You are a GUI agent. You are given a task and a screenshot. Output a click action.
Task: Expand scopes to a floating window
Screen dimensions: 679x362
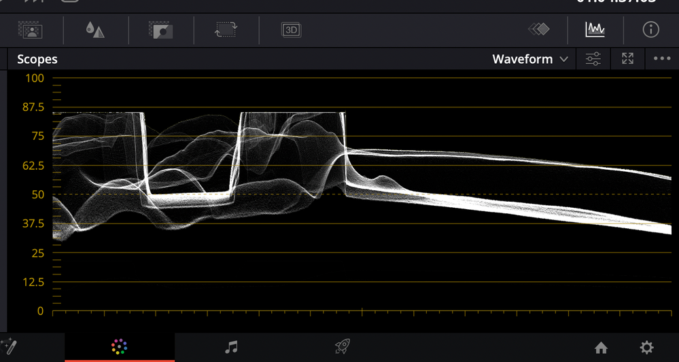point(627,59)
